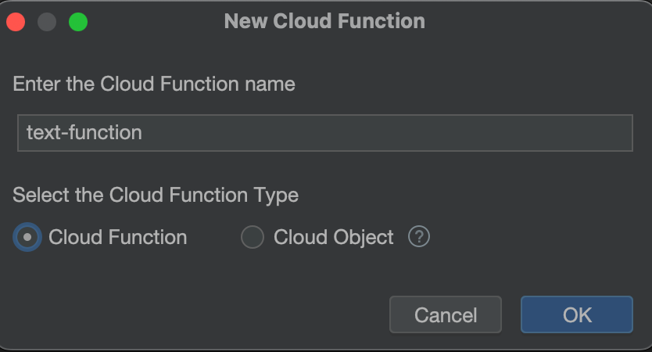This screenshot has height=352, width=652.
Task: Close the dialog using the red button
Action: pyautogui.click(x=16, y=22)
